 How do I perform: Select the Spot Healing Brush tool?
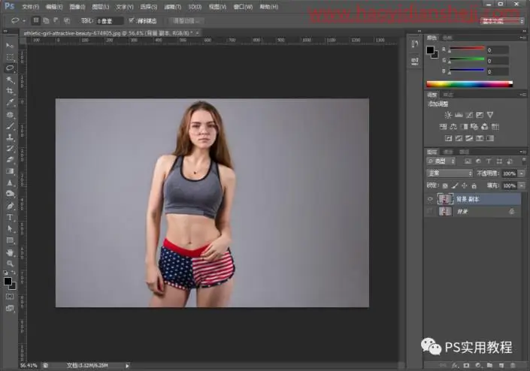(10, 115)
